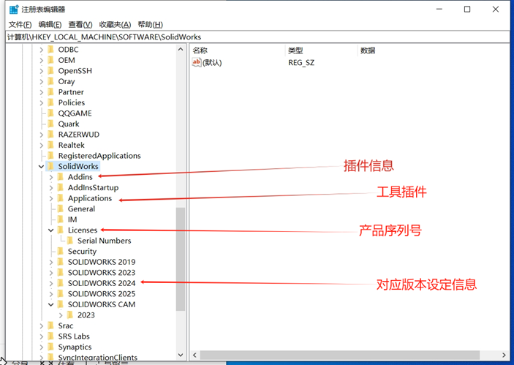Viewport: 514px width, 365px height.
Task: Click the SolidWorks key folder icon
Action: tap(50, 166)
